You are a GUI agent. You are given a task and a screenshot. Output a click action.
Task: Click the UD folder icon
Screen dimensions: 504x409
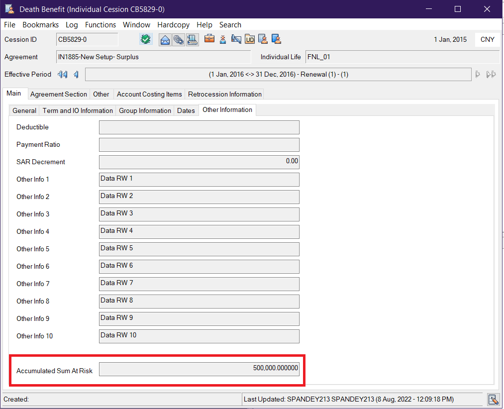click(250, 39)
